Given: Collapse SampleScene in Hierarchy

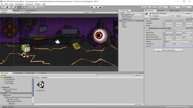Looking at the screenshot, I should point(120,15).
